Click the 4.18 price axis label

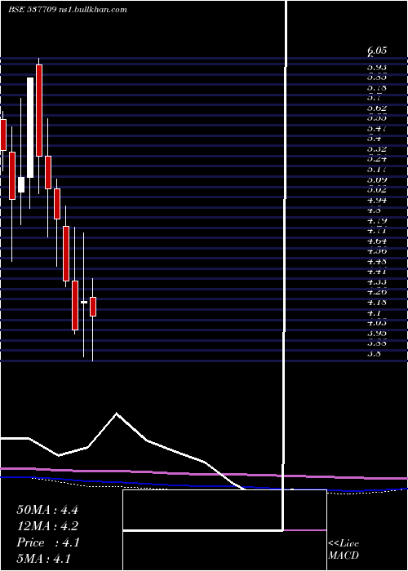point(377,303)
